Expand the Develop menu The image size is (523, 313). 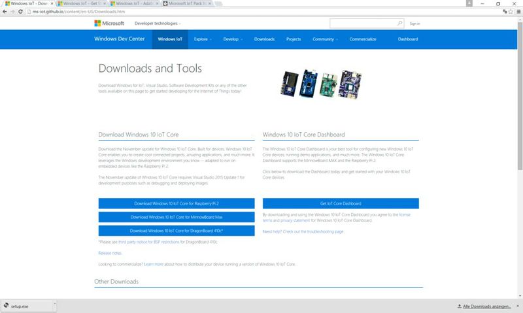233,39
